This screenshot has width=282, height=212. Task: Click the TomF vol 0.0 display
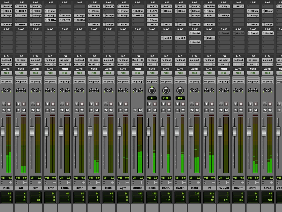point(79,178)
